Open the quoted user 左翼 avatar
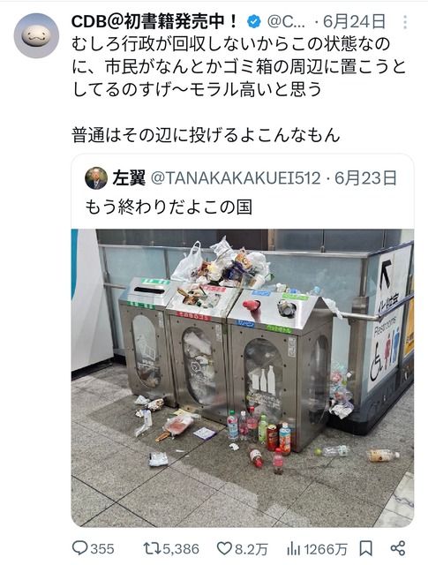 point(96,178)
